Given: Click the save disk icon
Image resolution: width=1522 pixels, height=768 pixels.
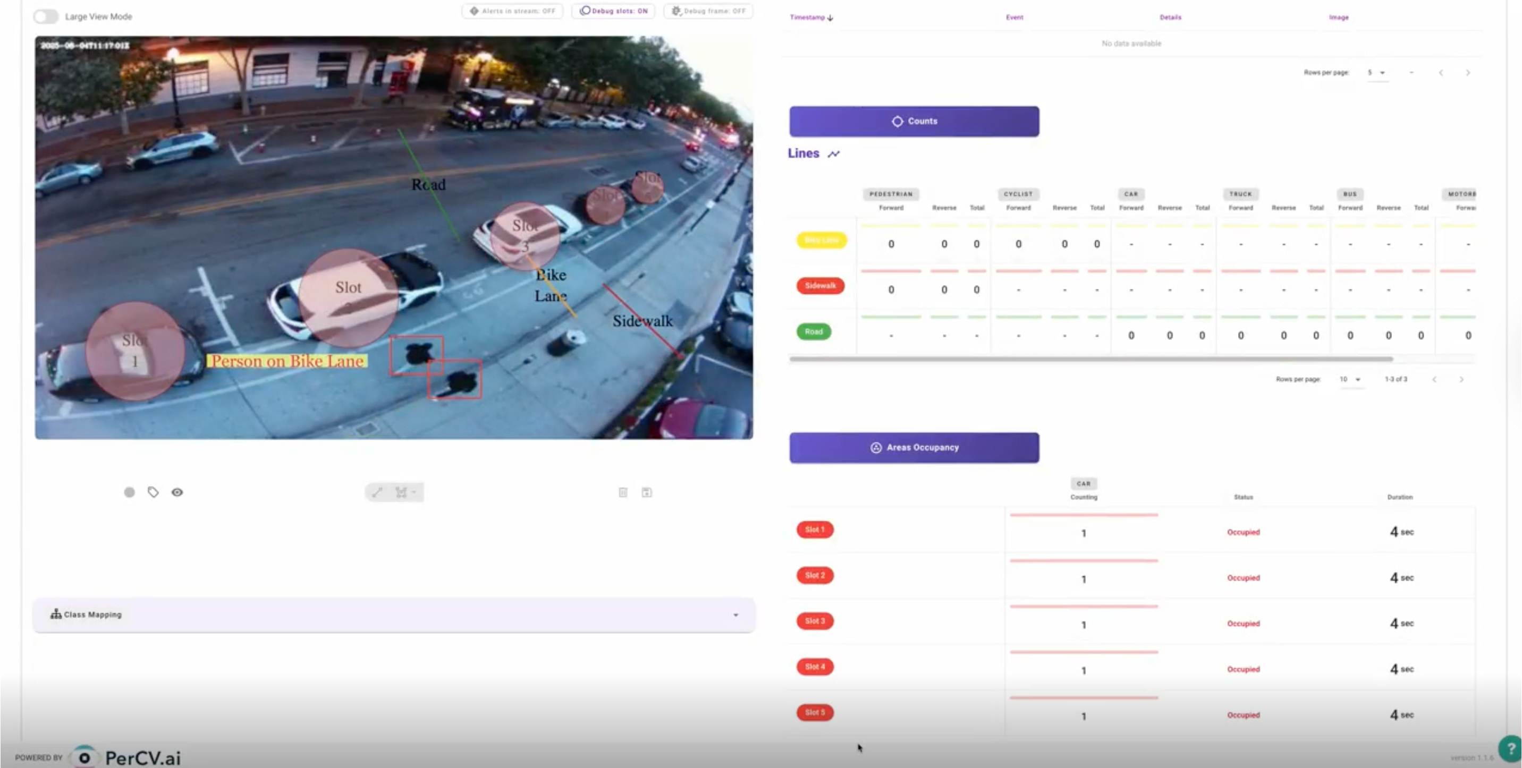Looking at the screenshot, I should (646, 492).
